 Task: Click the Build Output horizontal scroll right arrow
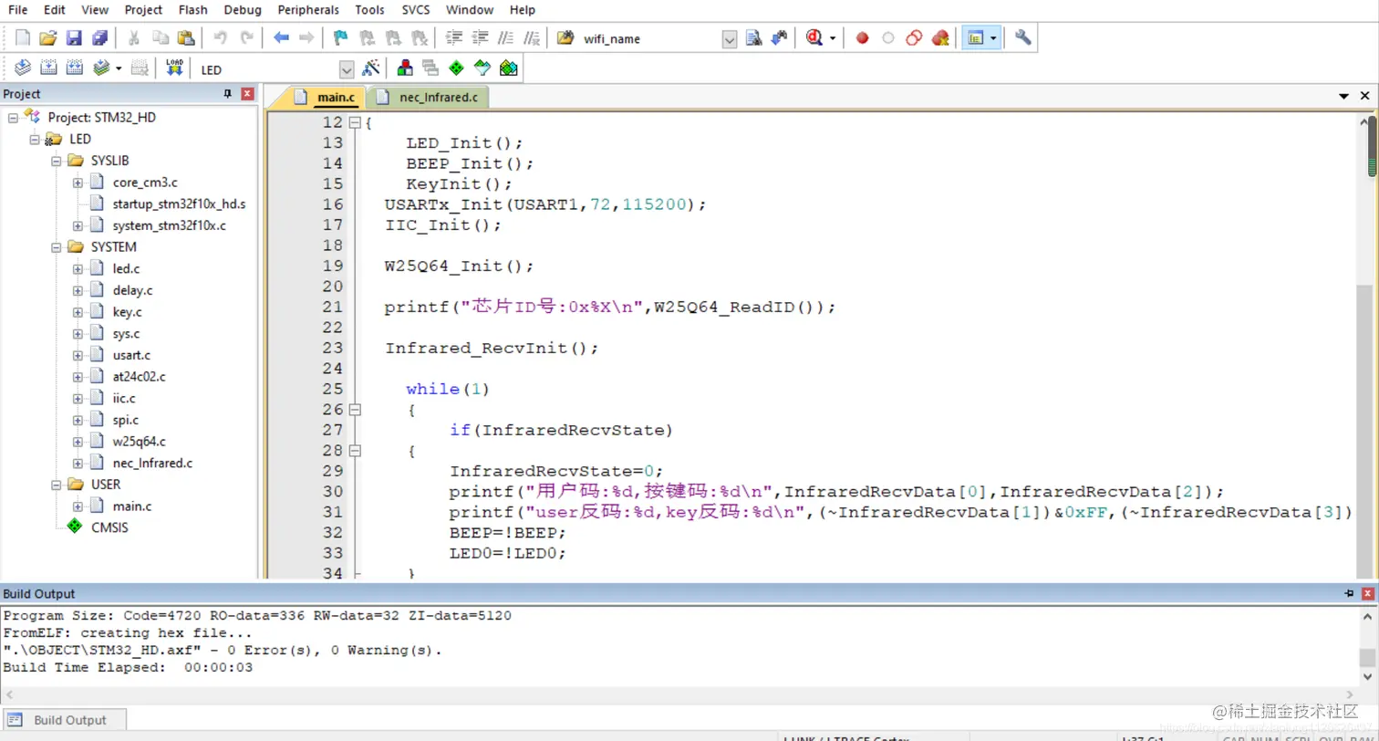pos(1350,695)
